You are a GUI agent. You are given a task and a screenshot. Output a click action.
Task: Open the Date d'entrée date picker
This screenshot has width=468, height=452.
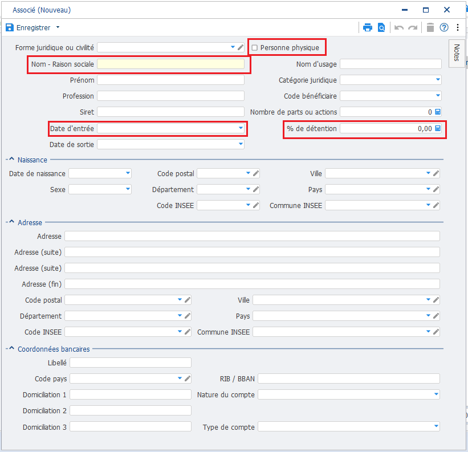241,128
